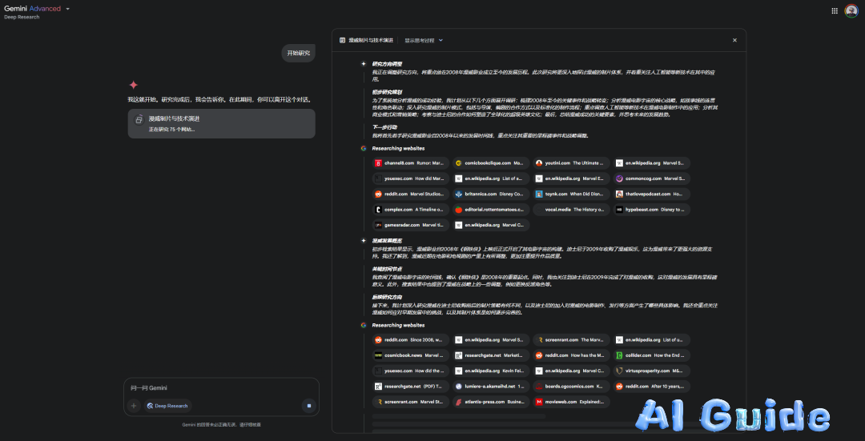Open the Google apps grid icon
Image resolution: width=865 pixels, height=441 pixels.
coord(835,10)
